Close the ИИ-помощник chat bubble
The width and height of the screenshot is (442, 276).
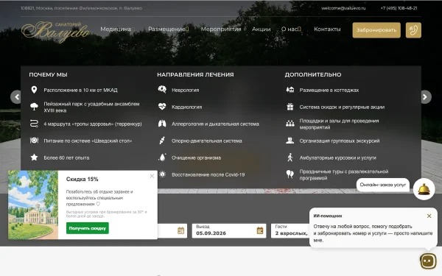coord(429,216)
